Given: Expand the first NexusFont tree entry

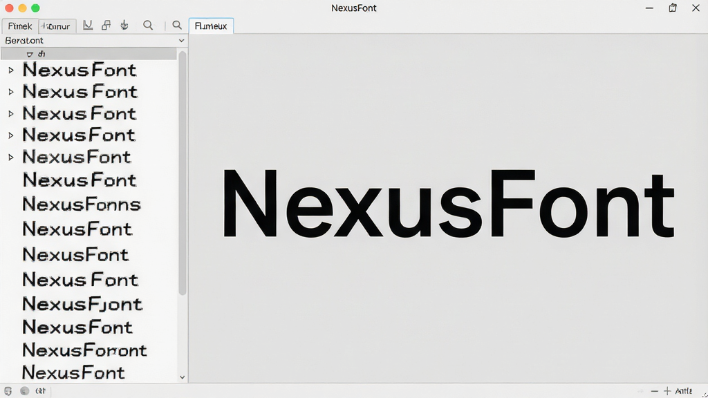Looking at the screenshot, I should (11, 70).
